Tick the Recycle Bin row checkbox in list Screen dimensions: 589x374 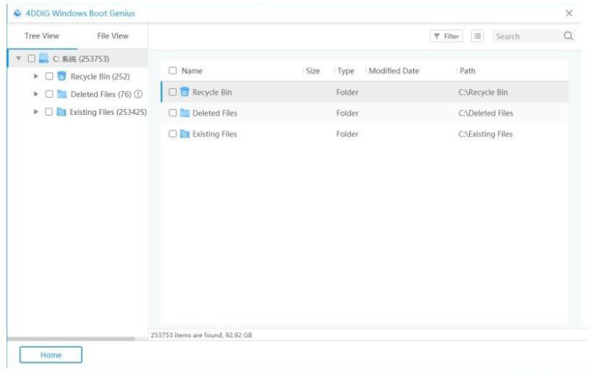click(x=172, y=92)
